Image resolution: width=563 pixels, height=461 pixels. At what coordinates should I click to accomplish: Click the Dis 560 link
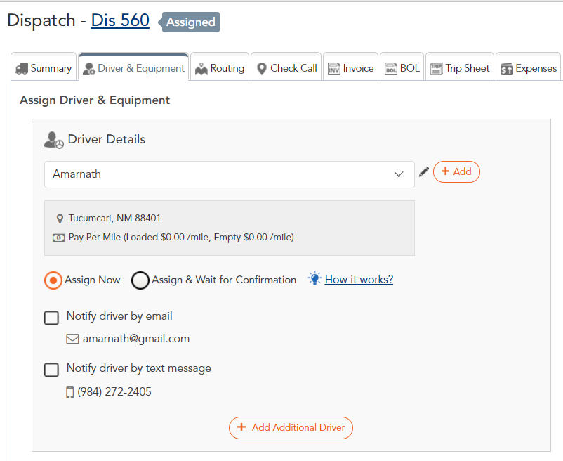(x=119, y=20)
